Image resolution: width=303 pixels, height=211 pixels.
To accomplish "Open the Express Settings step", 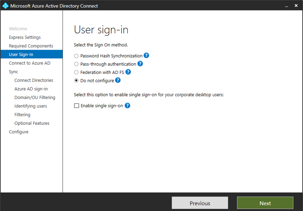I will [25, 37].
